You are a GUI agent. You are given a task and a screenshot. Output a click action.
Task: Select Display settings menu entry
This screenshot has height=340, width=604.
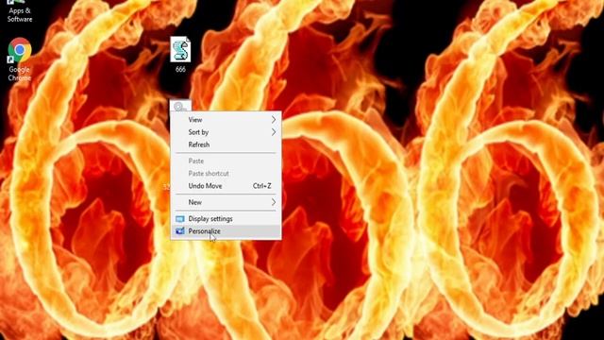pos(226,218)
